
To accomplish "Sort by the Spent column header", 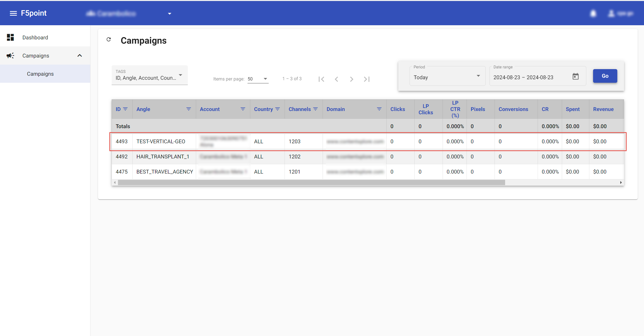I will (572, 109).
